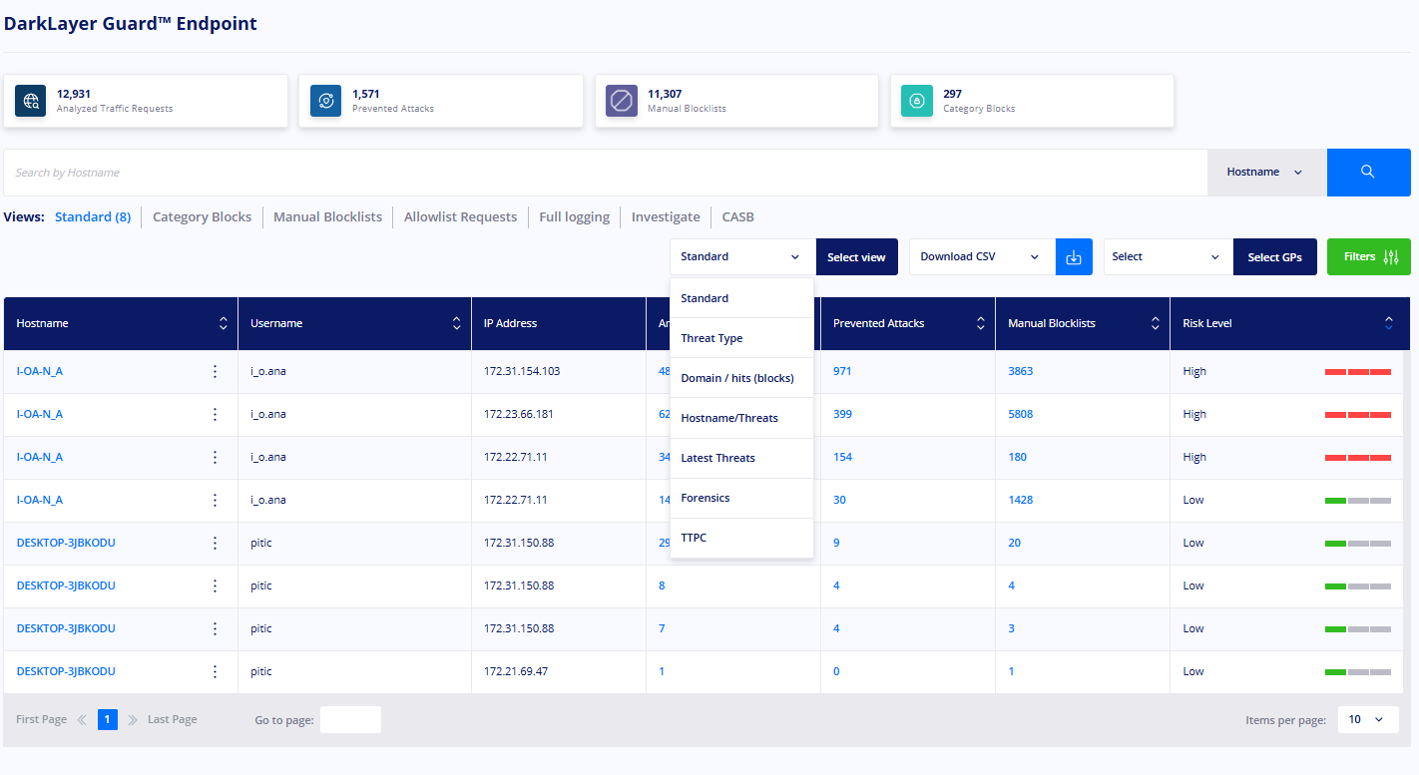Switch to Full logging tab
1419x775 pixels.
[x=574, y=217]
